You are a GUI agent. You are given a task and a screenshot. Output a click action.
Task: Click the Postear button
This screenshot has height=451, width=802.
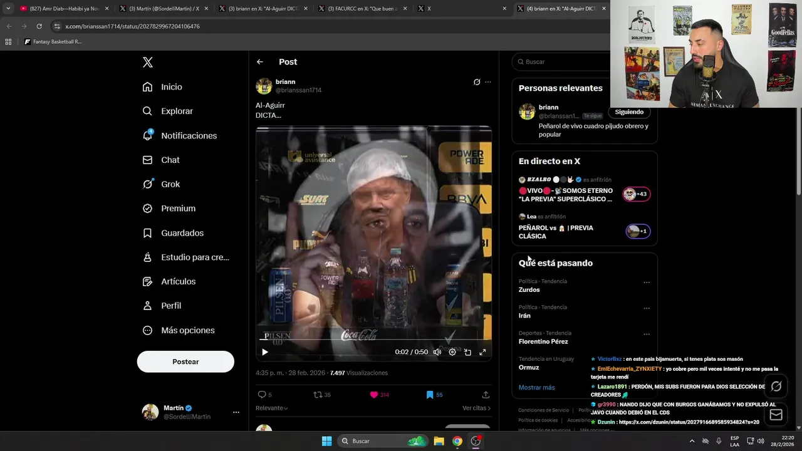tap(185, 361)
